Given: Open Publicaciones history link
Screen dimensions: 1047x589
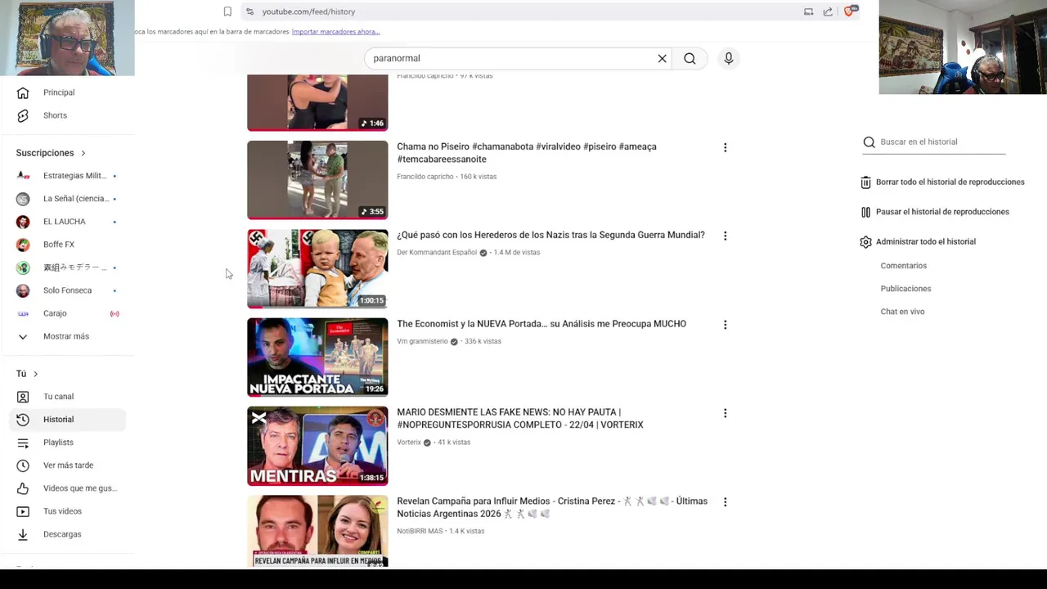Looking at the screenshot, I should click(x=905, y=289).
